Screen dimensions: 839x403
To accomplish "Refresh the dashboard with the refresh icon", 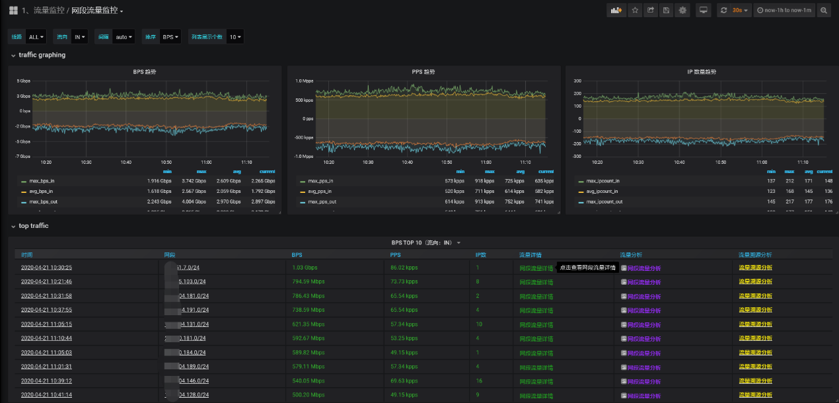I will pos(724,11).
